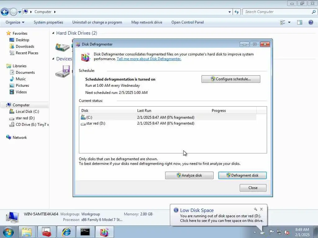This screenshot has height=238, width=318.
Task: Open the Explorer Help icon
Action: click(x=311, y=22)
